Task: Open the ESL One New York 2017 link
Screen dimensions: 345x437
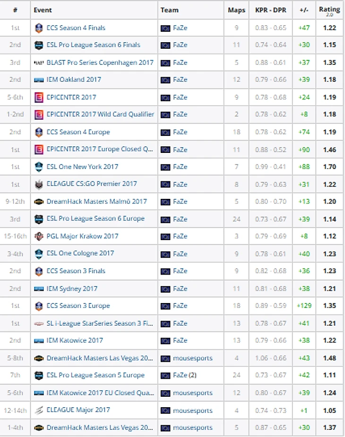Action: [82, 167]
